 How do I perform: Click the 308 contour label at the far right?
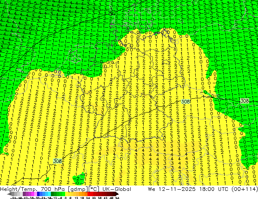(x=245, y=101)
